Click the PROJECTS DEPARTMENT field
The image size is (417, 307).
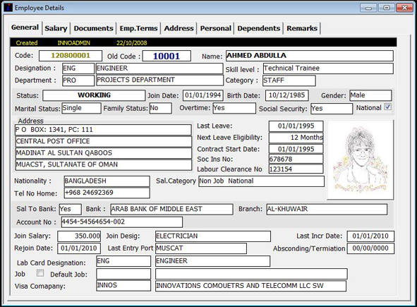click(159, 80)
